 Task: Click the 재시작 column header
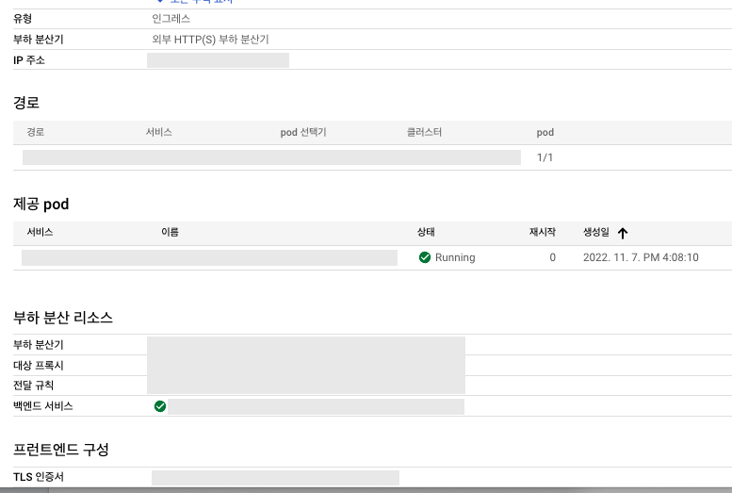coord(543,232)
